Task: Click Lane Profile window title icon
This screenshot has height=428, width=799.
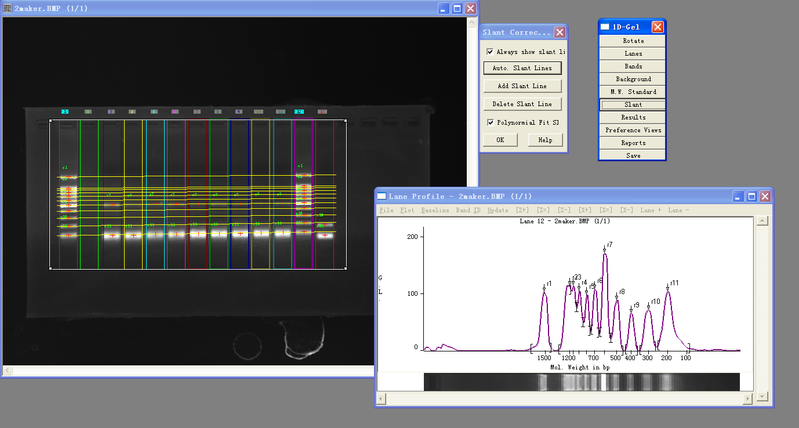Action: [382, 196]
